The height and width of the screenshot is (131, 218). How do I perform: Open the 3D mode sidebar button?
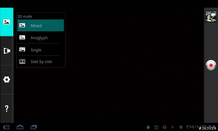tap(7, 22)
